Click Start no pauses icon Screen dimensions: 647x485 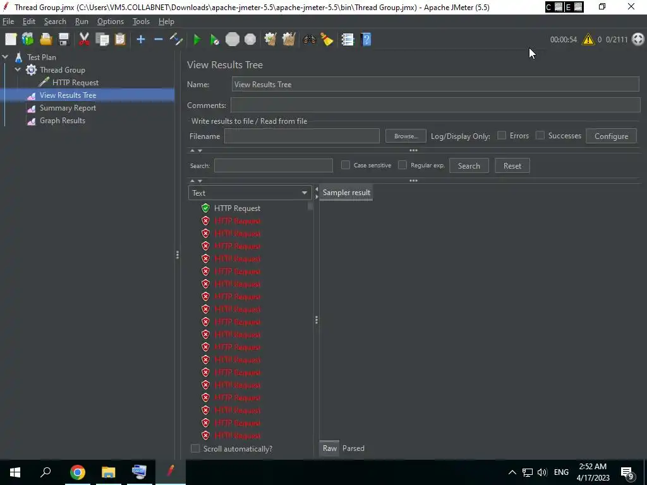pos(215,40)
